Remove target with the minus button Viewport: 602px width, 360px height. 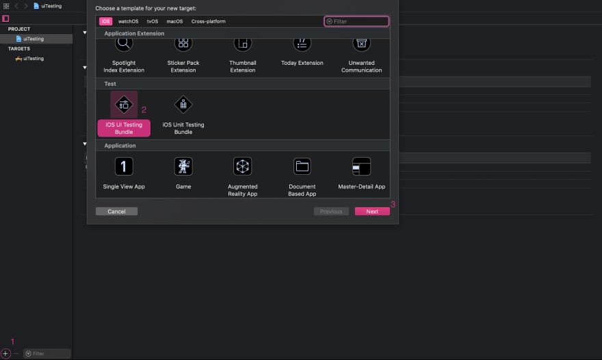pyautogui.click(x=16, y=353)
